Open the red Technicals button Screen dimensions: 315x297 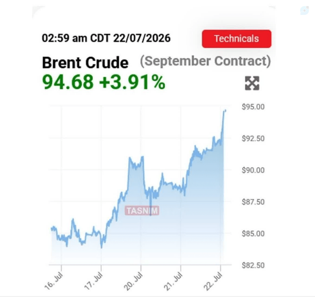click(x=236, y=39)
